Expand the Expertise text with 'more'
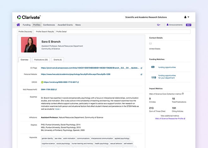This screenshot has width=208, height=148. (58, 109)
